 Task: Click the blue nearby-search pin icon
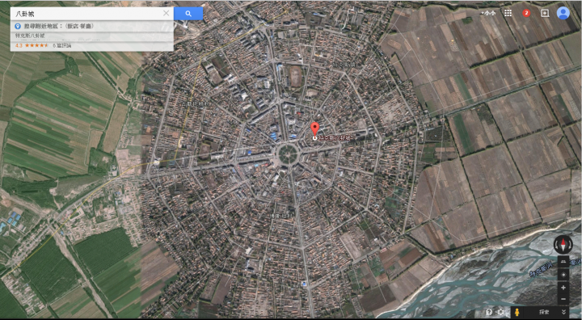coord(18,26)
